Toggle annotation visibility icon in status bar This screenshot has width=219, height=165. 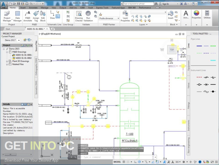tap(164, 162)
